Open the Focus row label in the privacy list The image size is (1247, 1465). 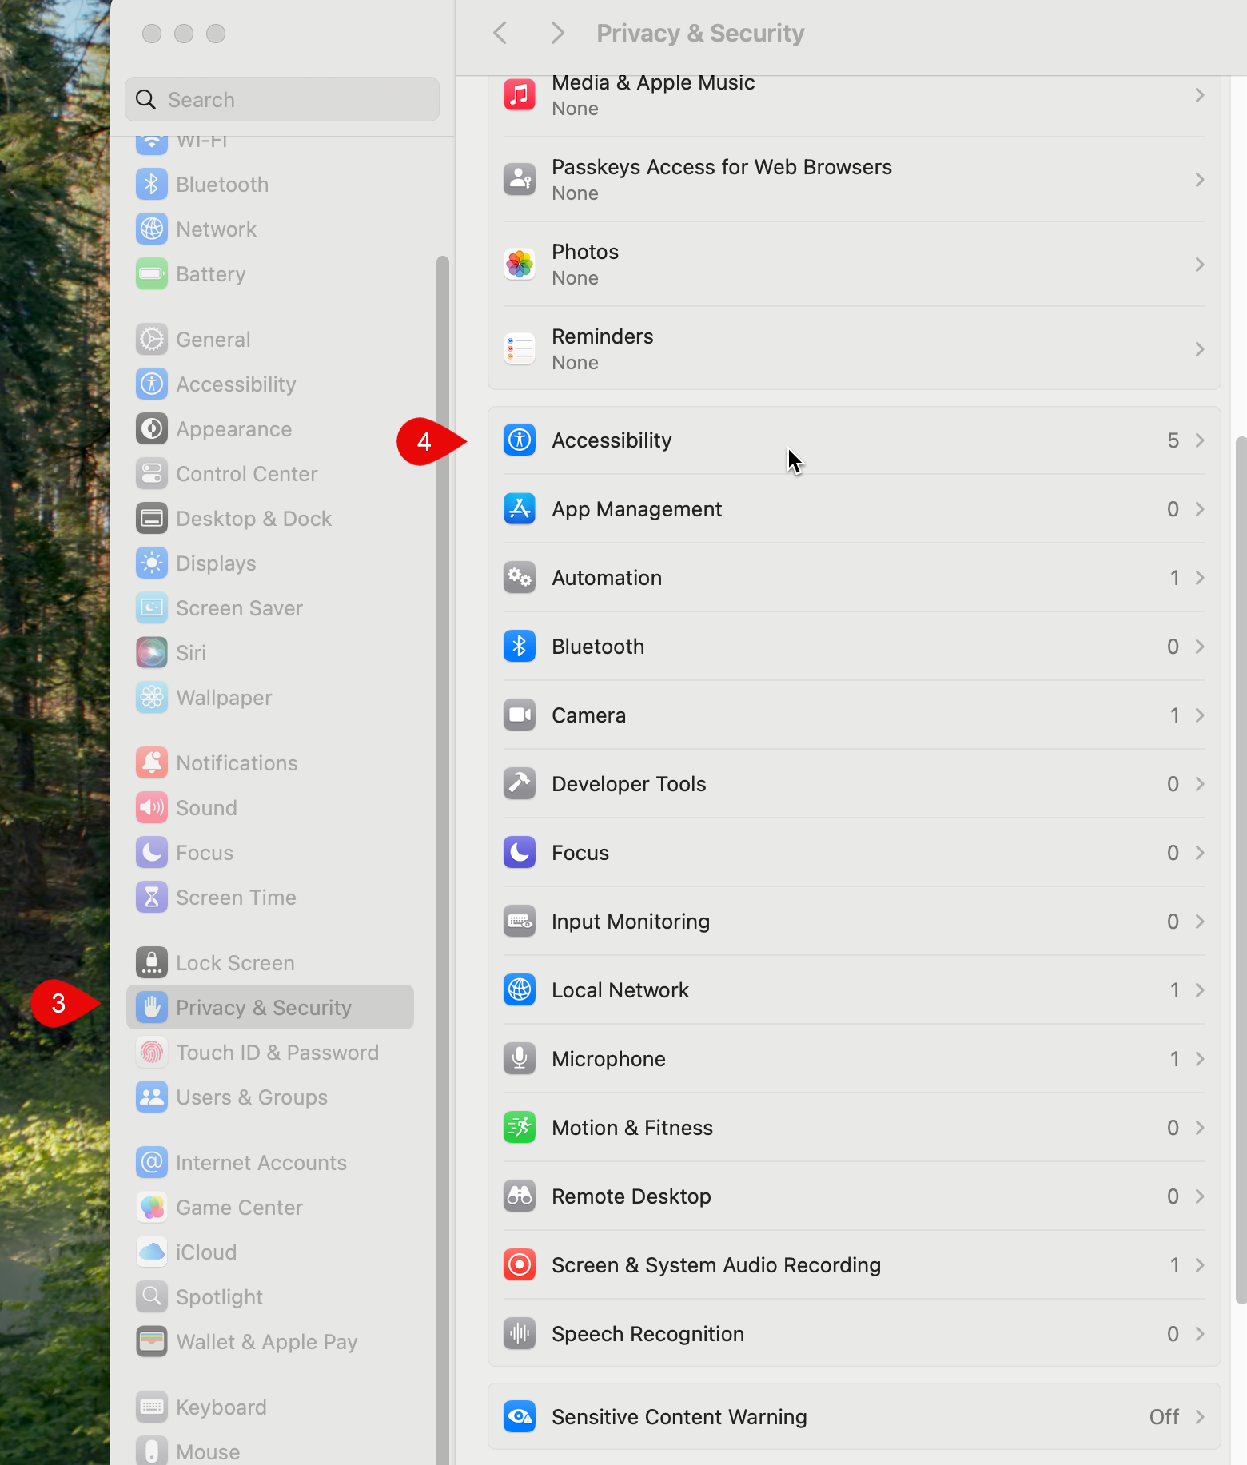pyautogui.click(x=580, y=853)
